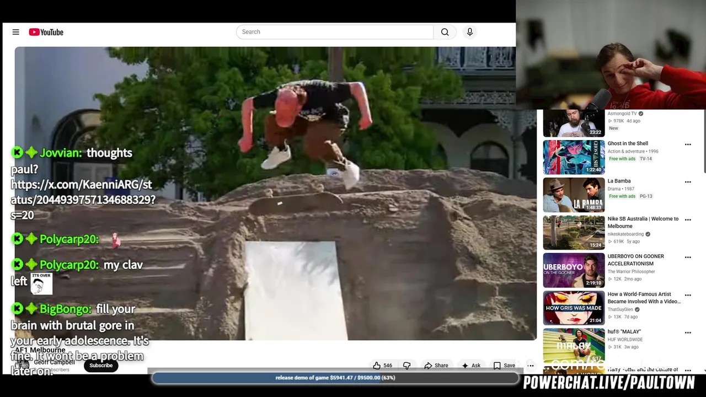Open options for UBERBOYO video
Viewport: 706px width, 397px height.
point(688,257)
